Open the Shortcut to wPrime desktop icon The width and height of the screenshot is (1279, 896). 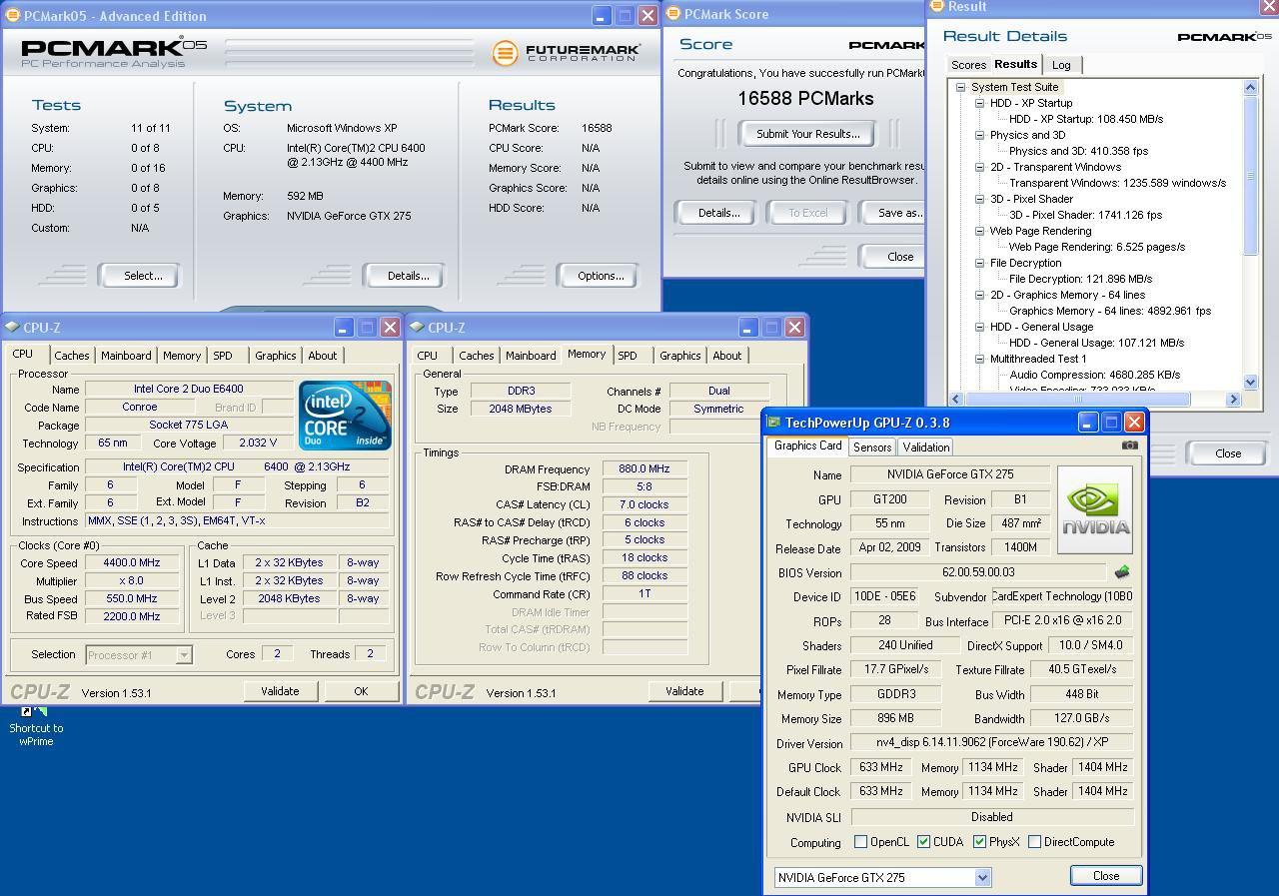pyautogui.click(x=36, y=725)
